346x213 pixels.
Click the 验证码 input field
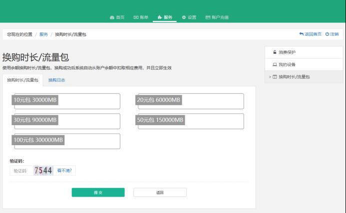pos(20,171)
